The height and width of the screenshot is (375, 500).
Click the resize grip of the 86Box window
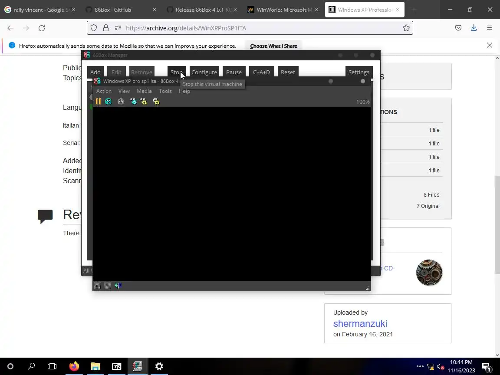point(368,288)
